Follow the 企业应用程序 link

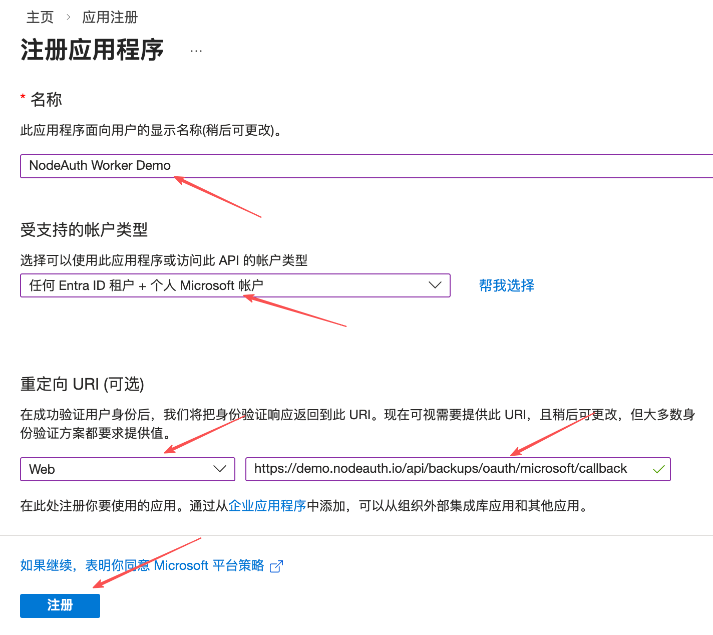point(267,506)
